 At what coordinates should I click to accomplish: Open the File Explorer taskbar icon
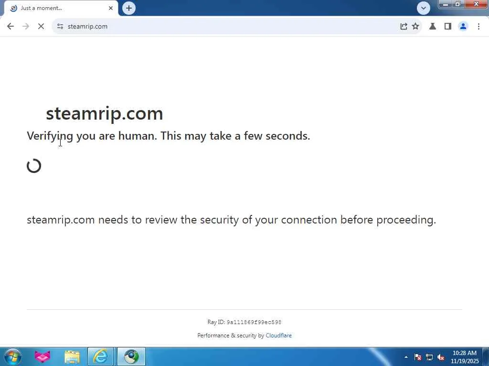(72, 356)
